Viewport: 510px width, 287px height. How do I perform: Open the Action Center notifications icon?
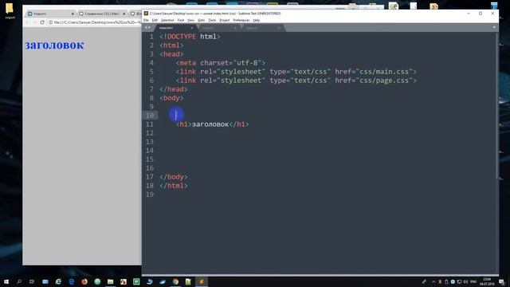(502, 281)
